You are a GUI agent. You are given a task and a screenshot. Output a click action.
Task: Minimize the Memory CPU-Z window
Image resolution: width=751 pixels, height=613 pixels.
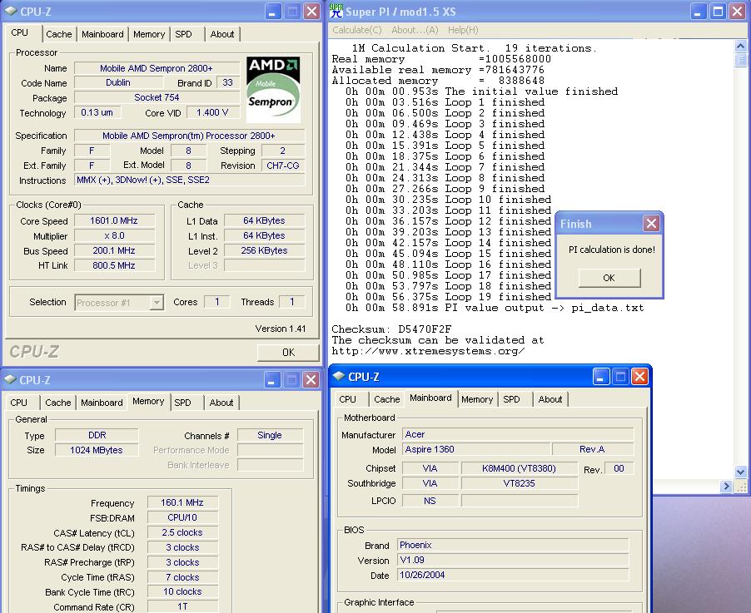pyautogui.click(x=271, y=380)
